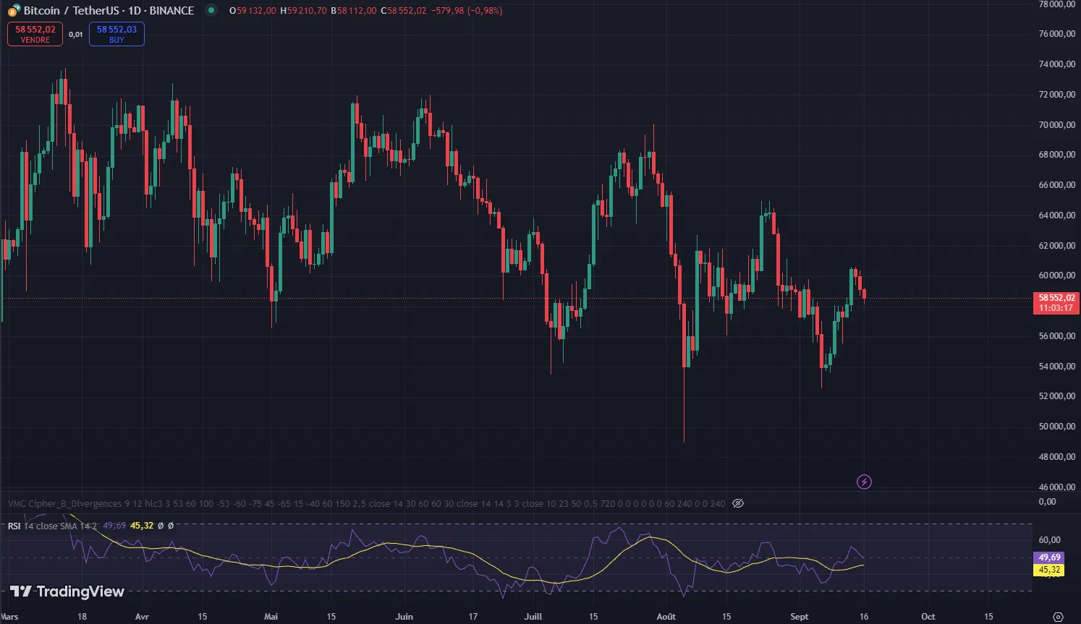Click the 46 000,00 price axis label
Image resolution: width=1081 pixels, height=624 pixels.
click(1056, 487)
